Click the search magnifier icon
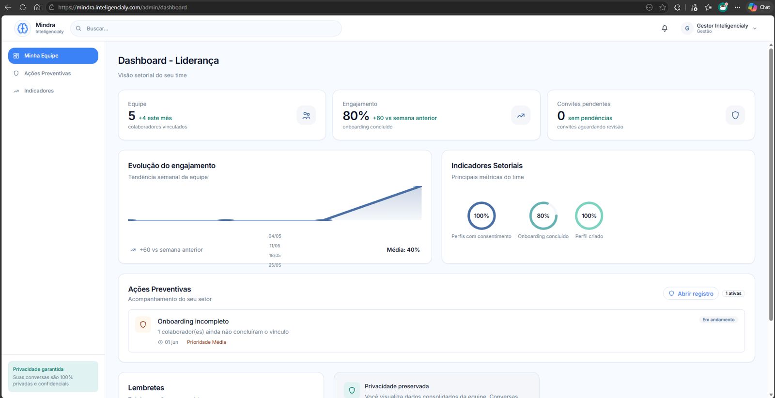The width and height of the screenshot is (775, 398). click(78, 29)
